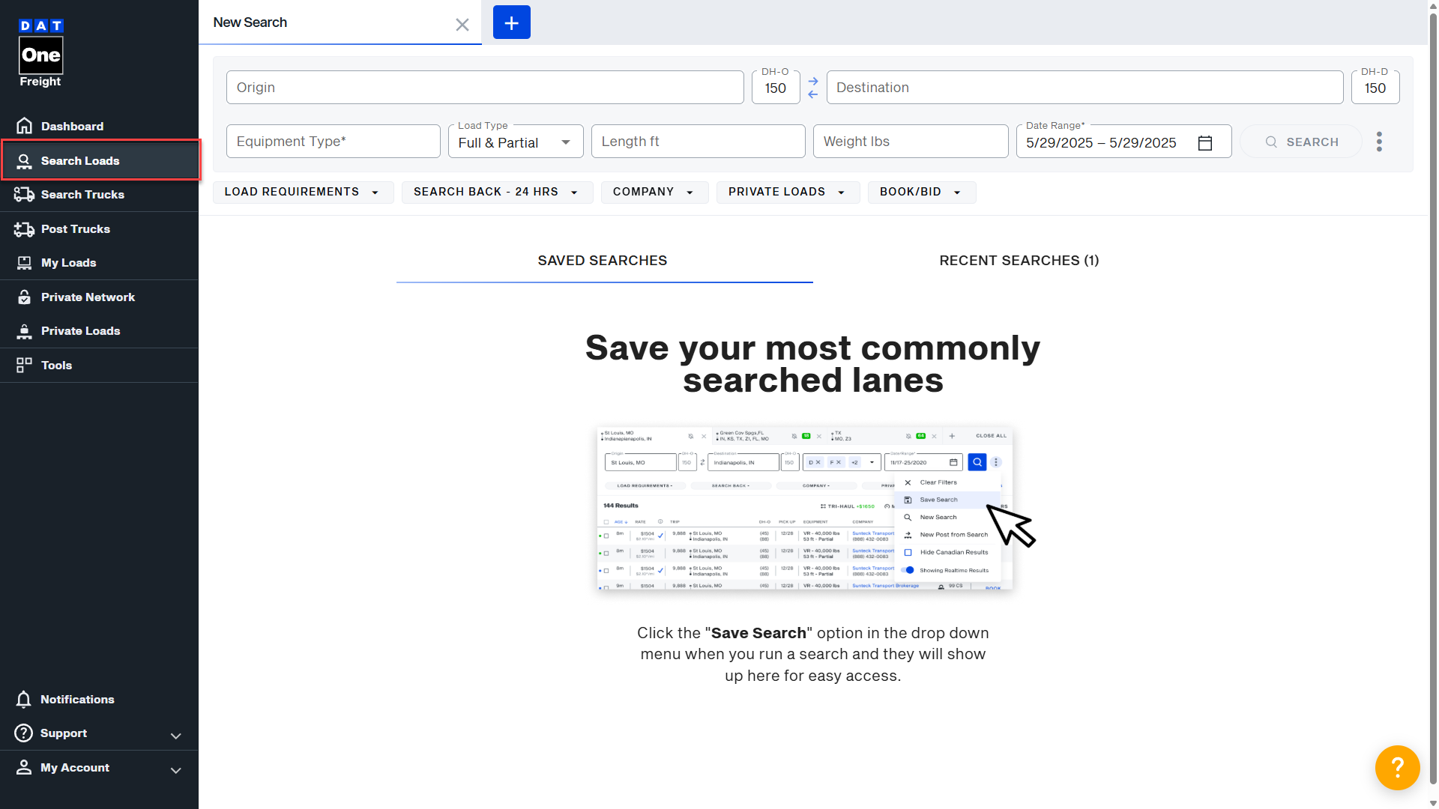Viewport: 1439px width, 809px height.
Task: Swap the Origin and Destination values
Action: tap(813, 87)
